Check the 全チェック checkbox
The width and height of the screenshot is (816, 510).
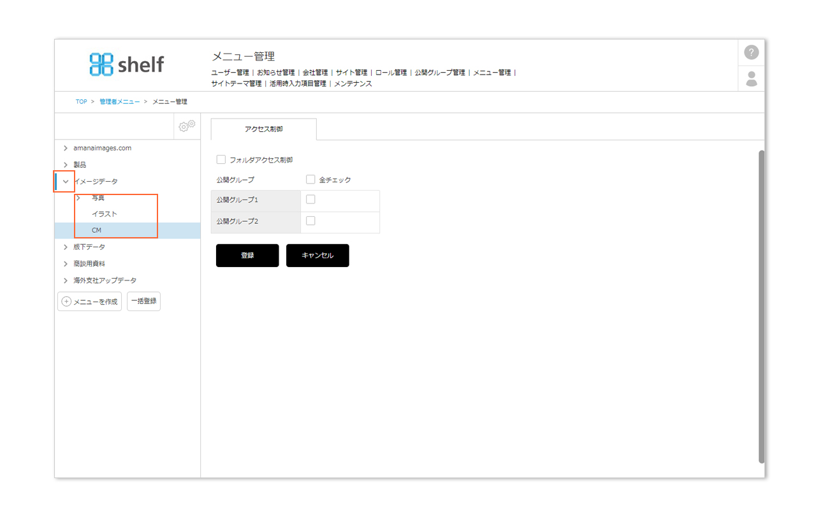pos(310,179)
